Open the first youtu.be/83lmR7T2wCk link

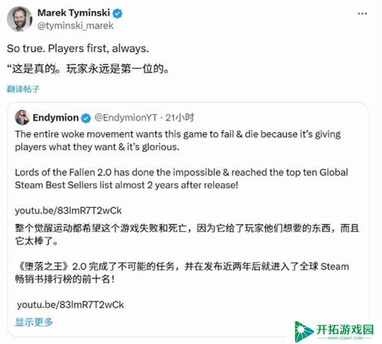pyautogui.click(x=68, y=211)
